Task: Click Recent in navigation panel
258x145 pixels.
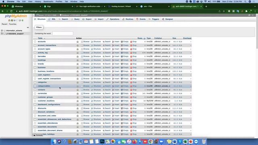Action: (4, 24)
